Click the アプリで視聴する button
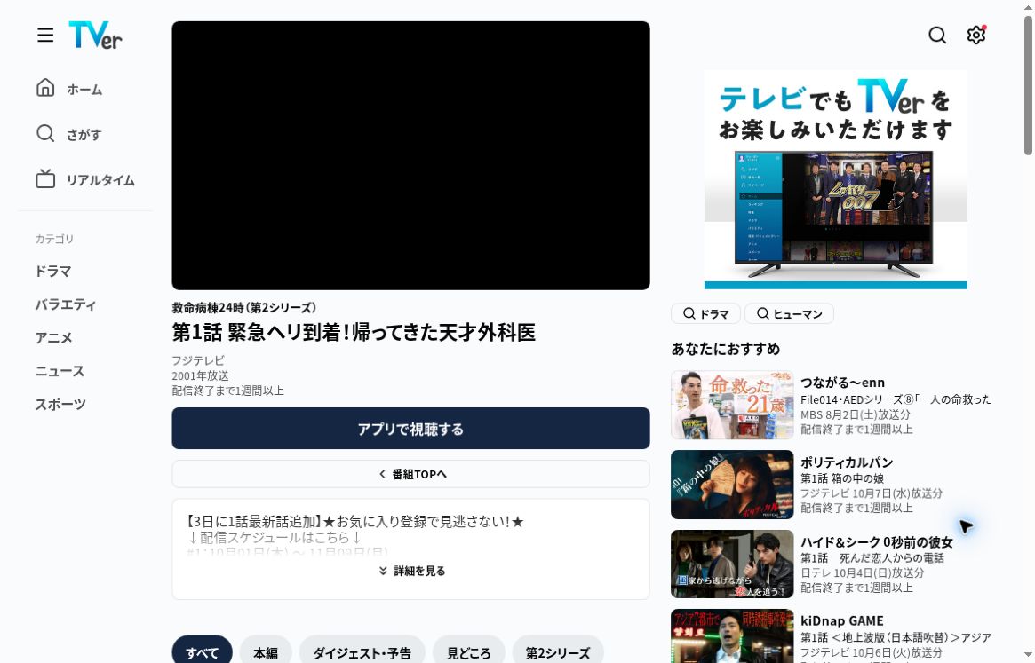 [x=410, y=429]
